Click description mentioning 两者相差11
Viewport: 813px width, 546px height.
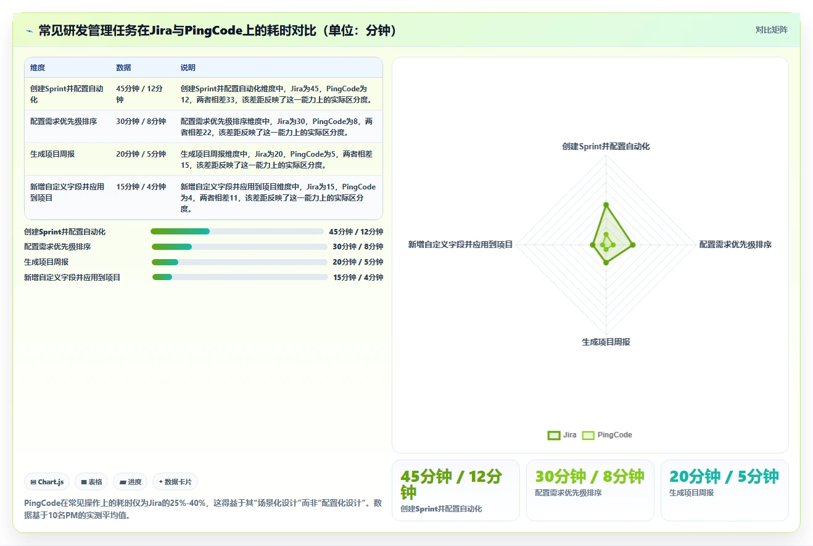coord(278,197)
